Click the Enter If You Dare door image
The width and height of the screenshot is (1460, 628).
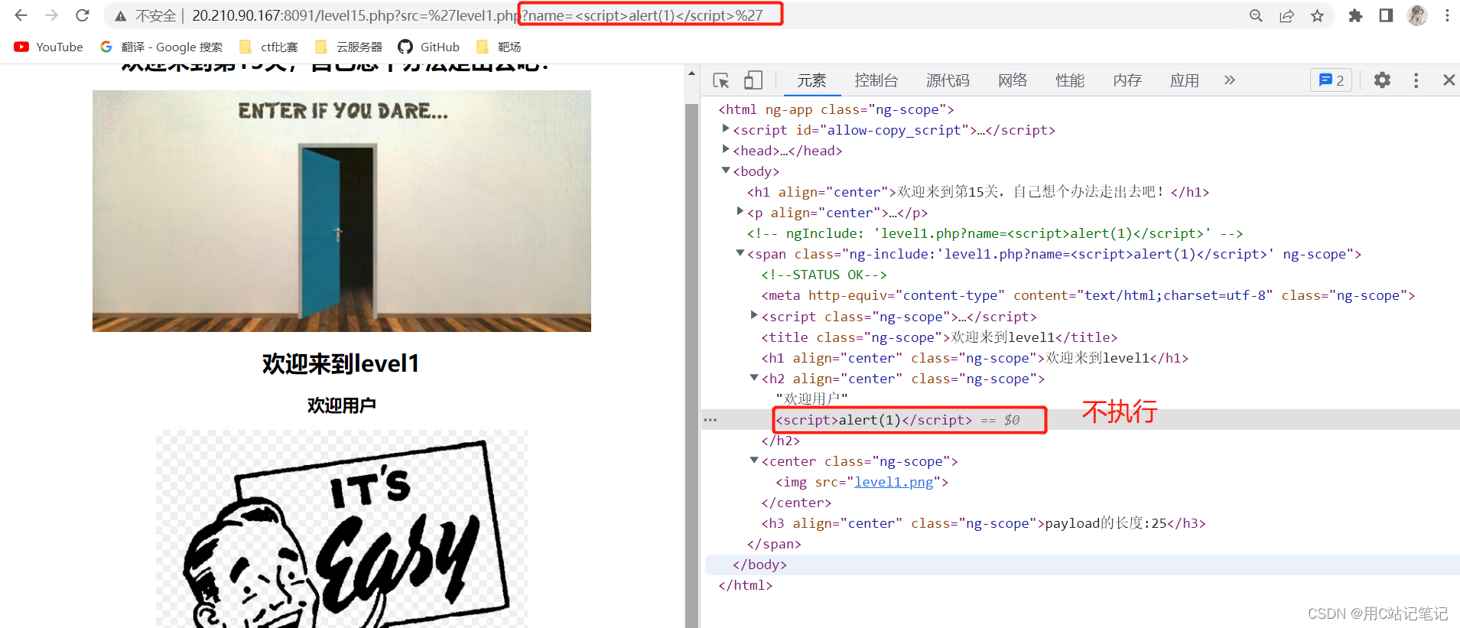(x=342, y=211)
